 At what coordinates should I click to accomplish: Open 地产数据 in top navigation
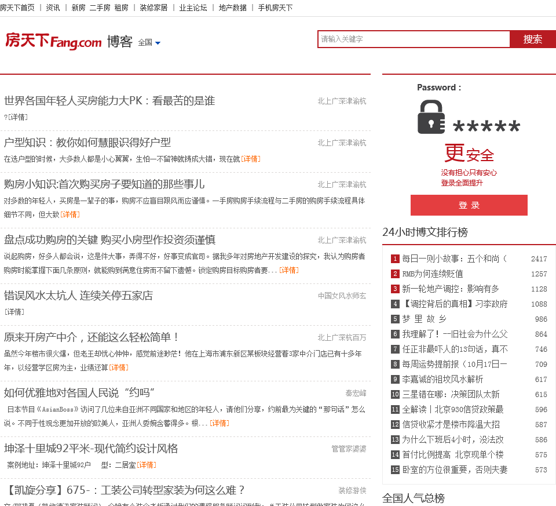pos(233,8)
